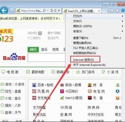Click the 天猫 site icon

click(x=90, y=98)
